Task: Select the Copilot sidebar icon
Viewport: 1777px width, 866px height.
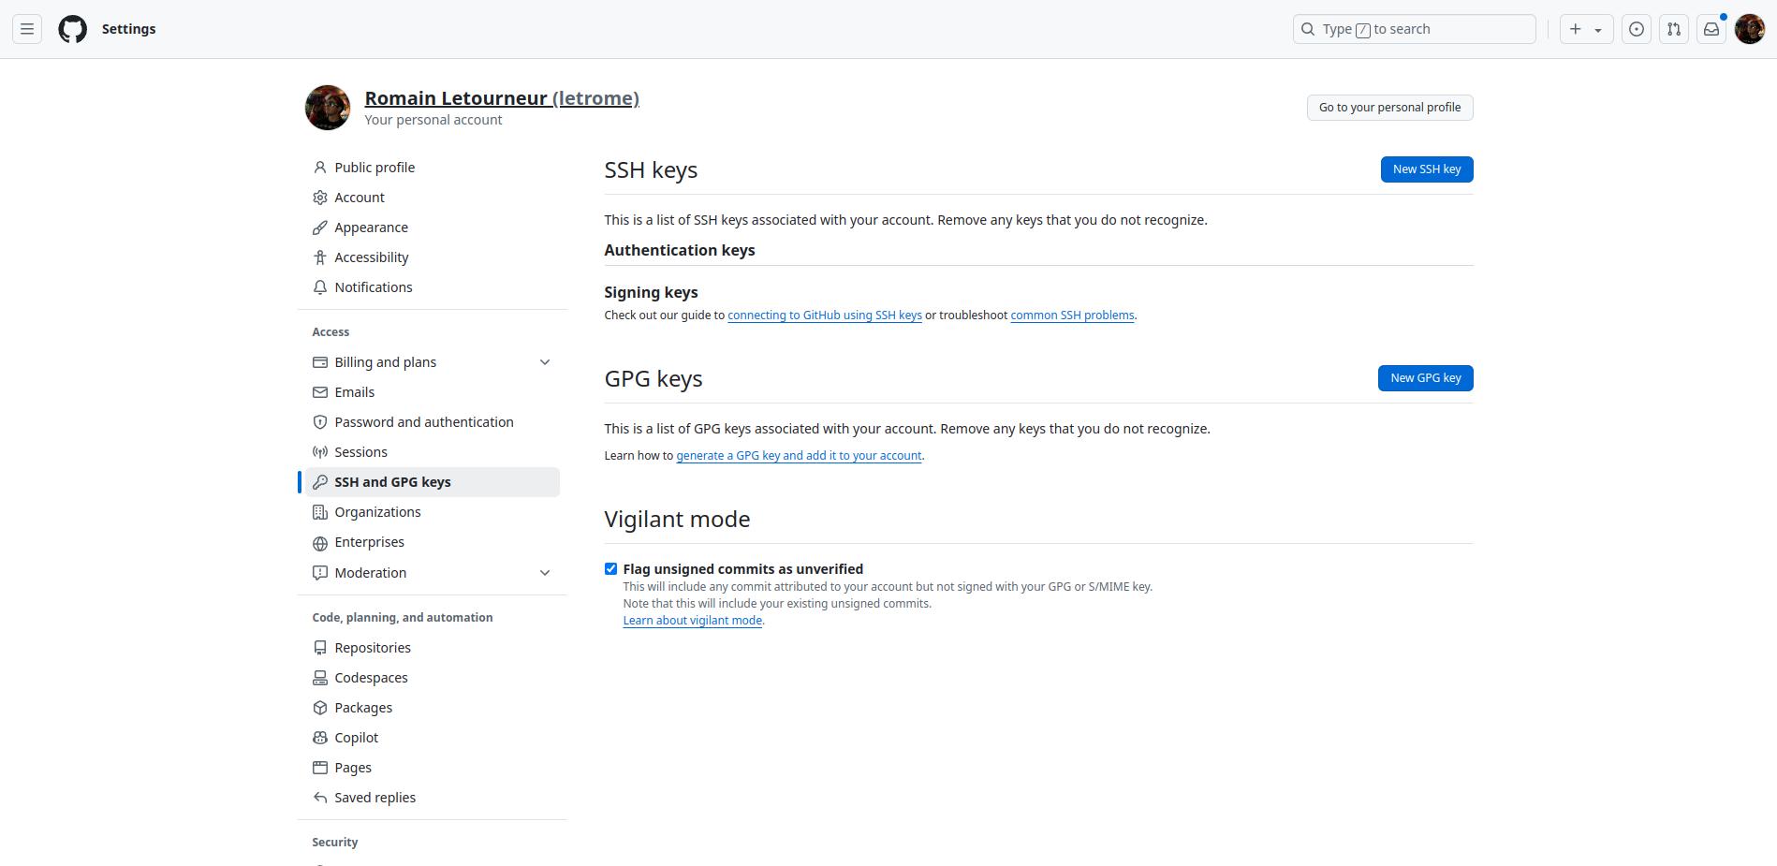Action: (x=320, y=737)
